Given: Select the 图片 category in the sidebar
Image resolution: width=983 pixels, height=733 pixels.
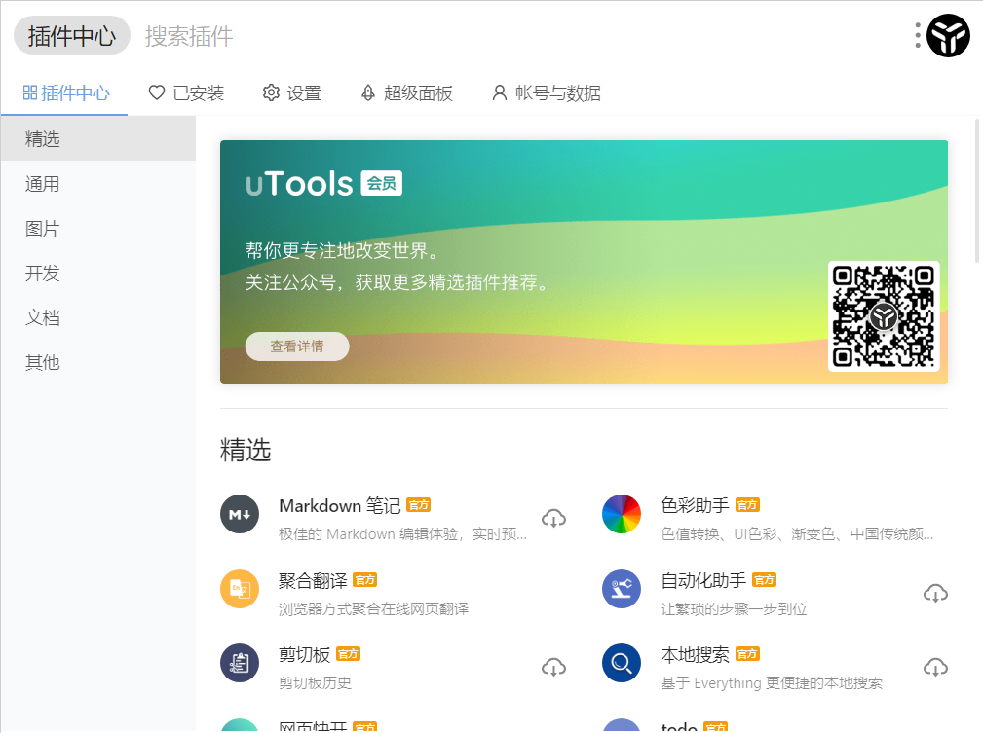Looking at the screenshot, I should click(41, 228).
